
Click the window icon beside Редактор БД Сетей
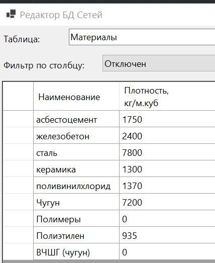coord(11,14)
